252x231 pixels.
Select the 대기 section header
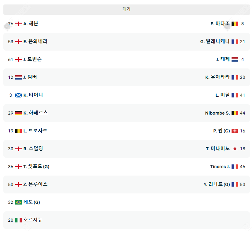pyautogui.click(x=126, y=9)
